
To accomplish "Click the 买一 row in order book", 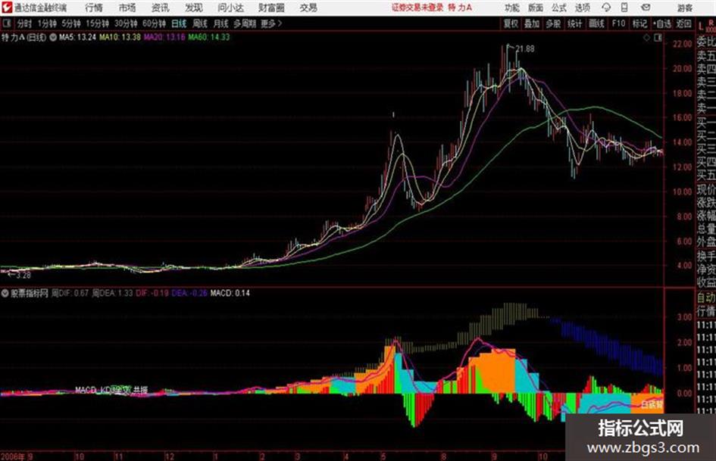I will (706, 122).
